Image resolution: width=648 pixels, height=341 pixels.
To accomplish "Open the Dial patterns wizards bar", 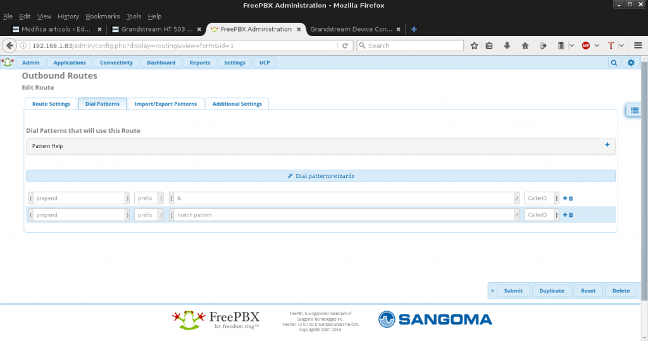I will pyautogui.click(x=320, y=176).
